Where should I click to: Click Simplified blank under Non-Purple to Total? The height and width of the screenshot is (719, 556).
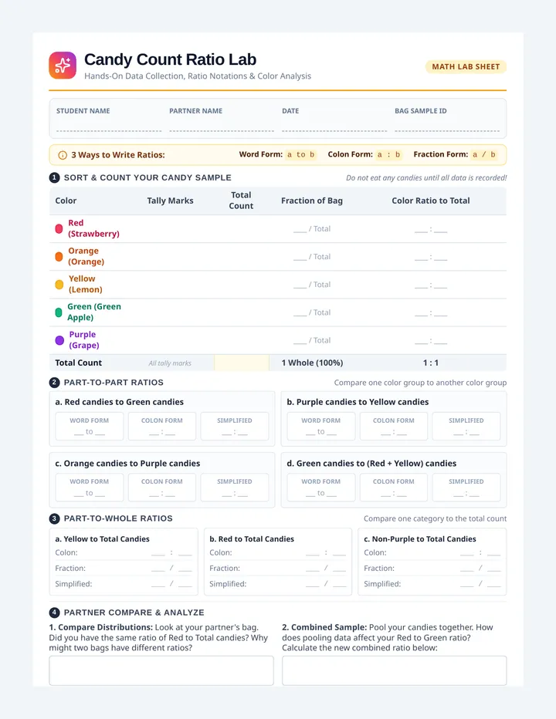click(480, 584)
